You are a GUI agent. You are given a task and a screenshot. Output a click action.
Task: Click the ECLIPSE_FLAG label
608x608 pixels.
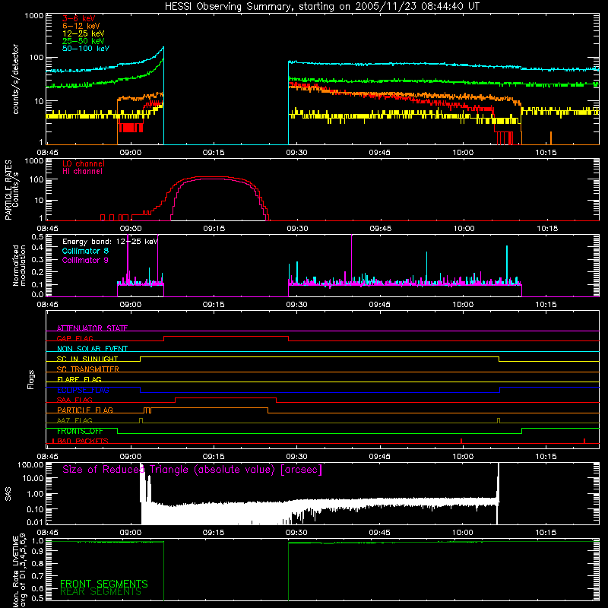83,390
